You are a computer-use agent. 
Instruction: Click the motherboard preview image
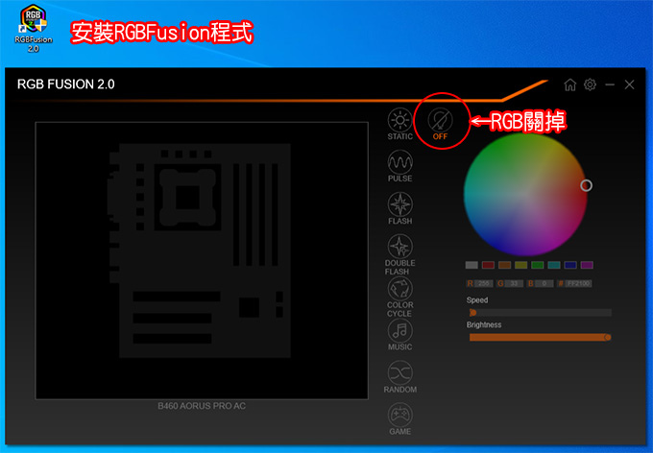202,261
